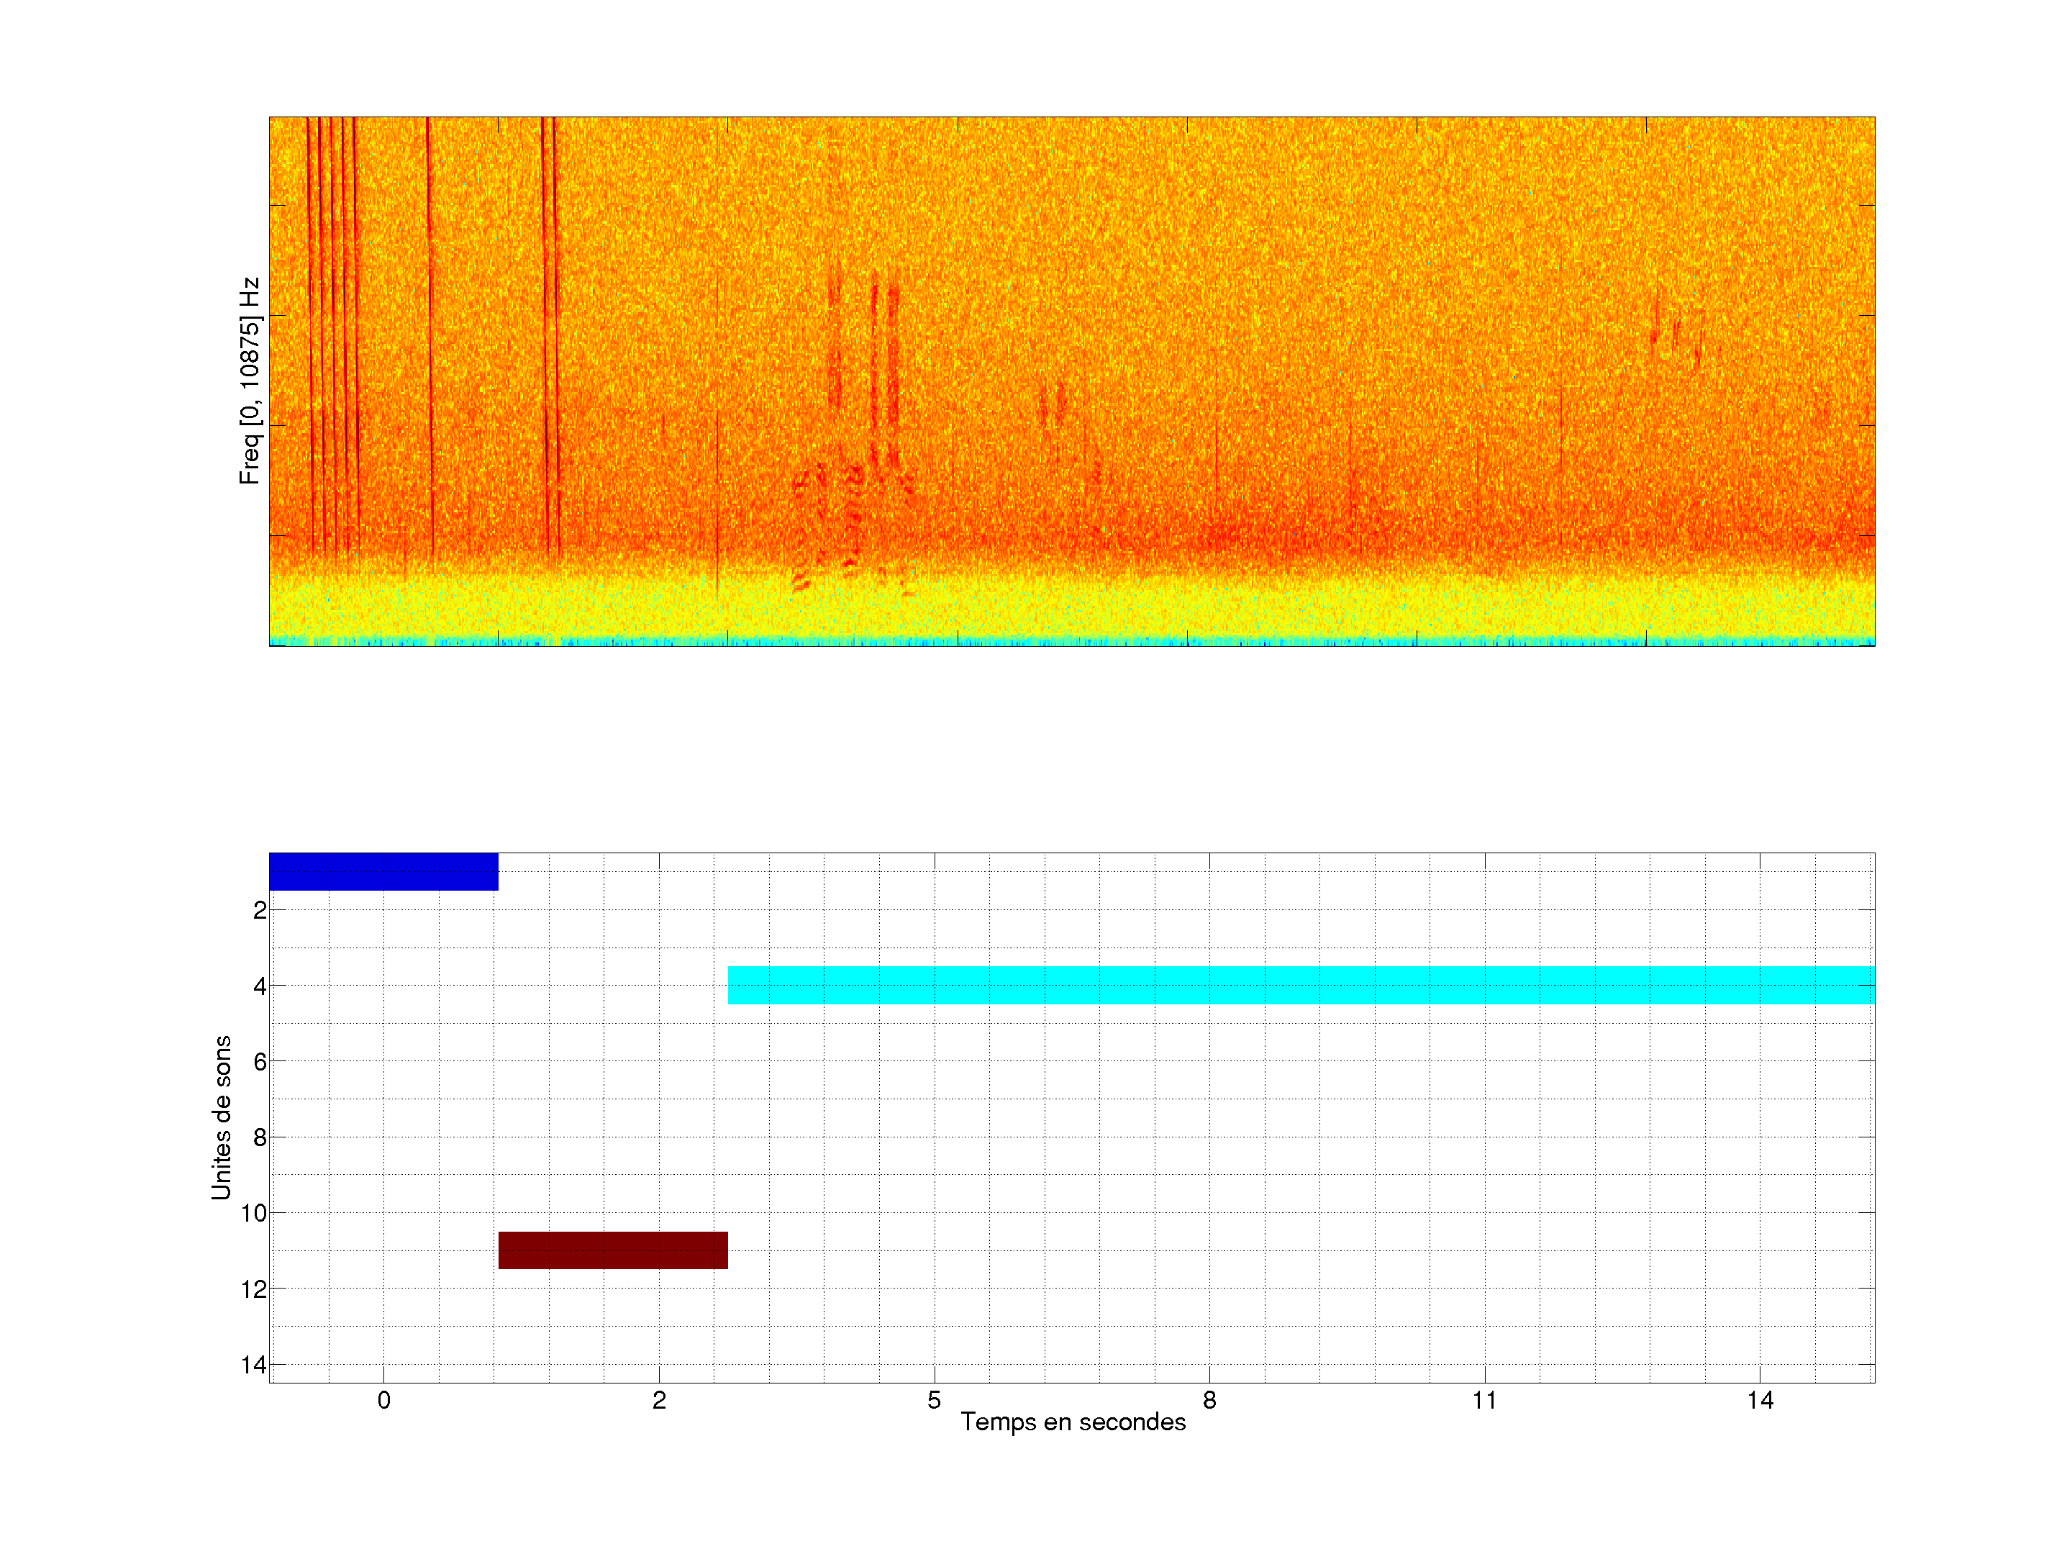Click x-axis tick label 14
2072x1554 pixels.
point(1759,1400)
